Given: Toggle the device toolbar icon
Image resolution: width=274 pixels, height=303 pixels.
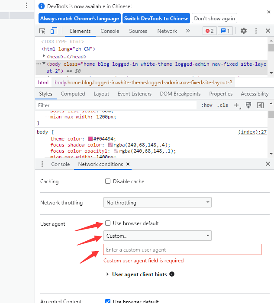Looking at the screenshot, I should click(54, 31).
